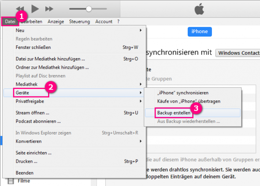Click the Apple logo in header
The width and height of the screenshot is (260, 186).
click(199, 9)
